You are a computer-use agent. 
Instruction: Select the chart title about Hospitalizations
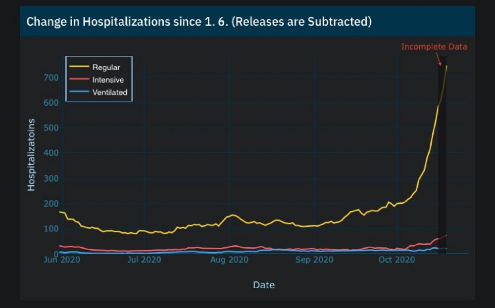(x=198, y=22)
